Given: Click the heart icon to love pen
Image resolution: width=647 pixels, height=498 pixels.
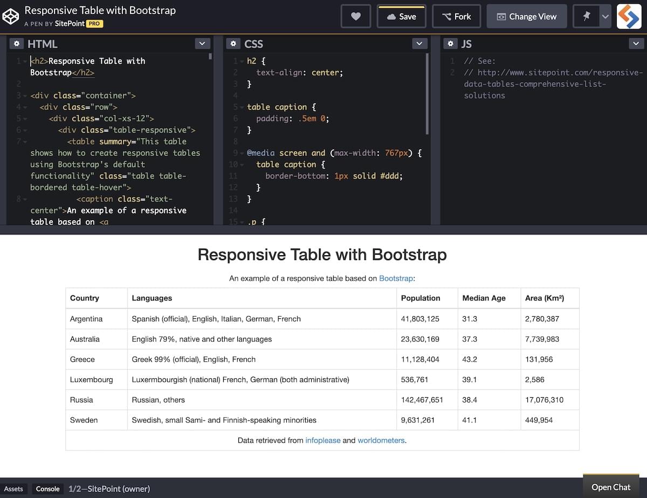Looking at the screenshot, I should click(x=356, y=16).
